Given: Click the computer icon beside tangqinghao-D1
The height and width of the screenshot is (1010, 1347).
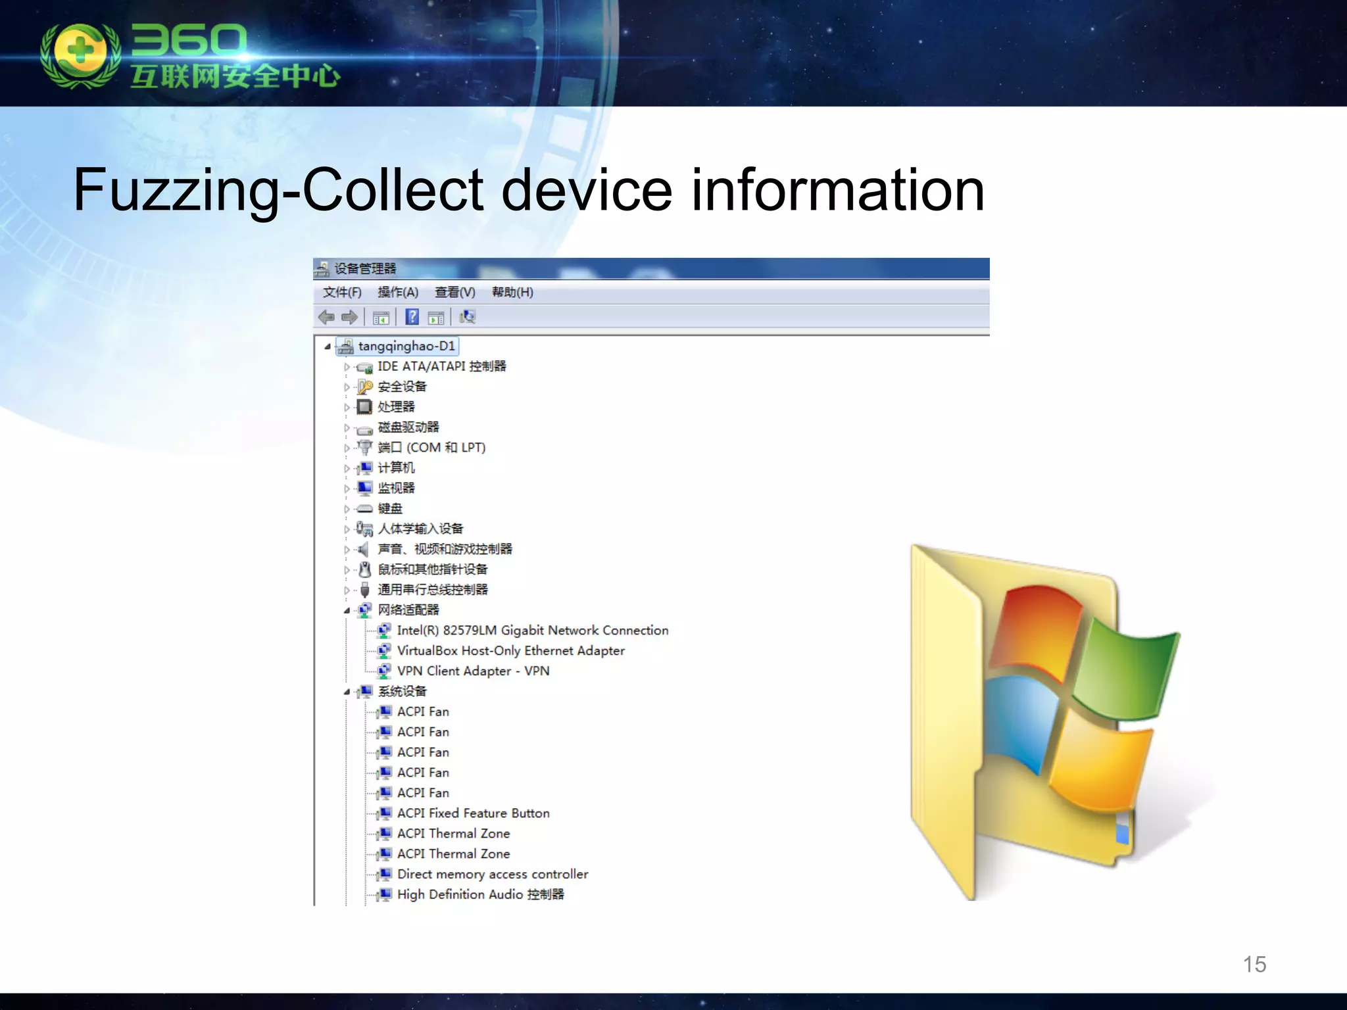Looking at the screenshot, I should [345, 347].
